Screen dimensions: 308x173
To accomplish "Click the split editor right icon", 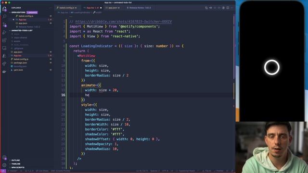I will click(x=228, y=8).
